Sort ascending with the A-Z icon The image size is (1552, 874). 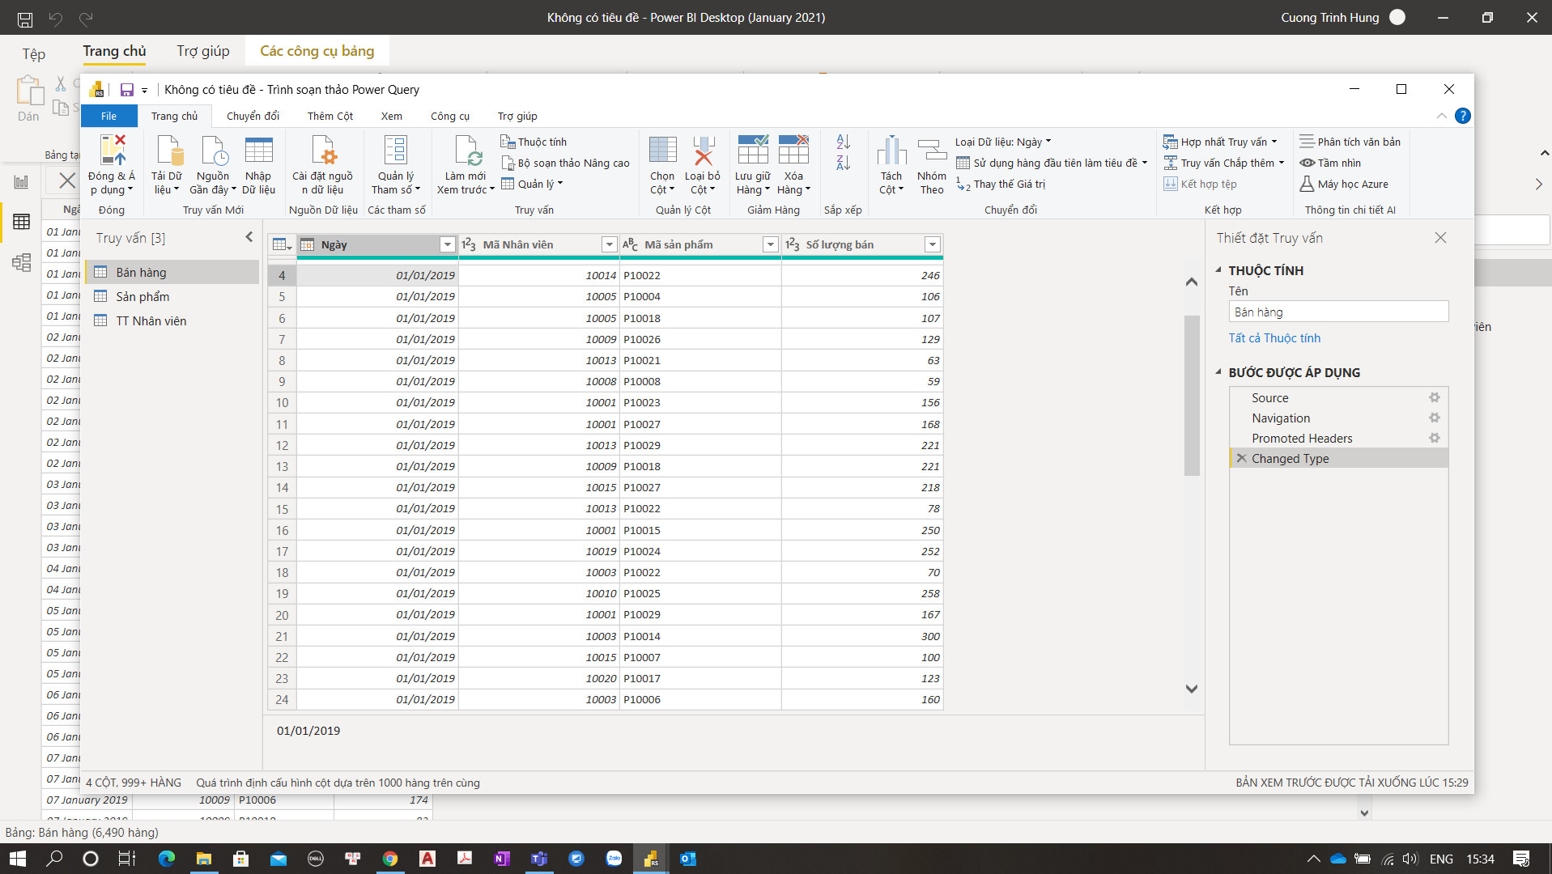pyautogui.click(x=843, y=142)
